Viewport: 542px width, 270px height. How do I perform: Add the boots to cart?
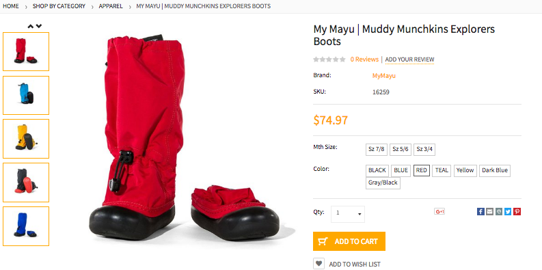pos(349,241)
